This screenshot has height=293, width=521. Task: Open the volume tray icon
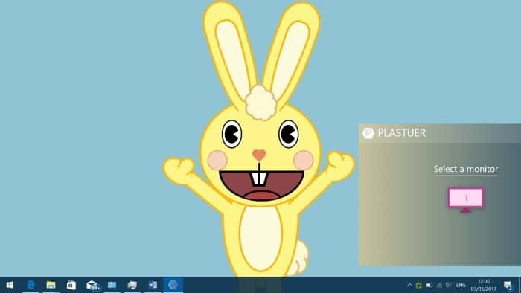click(x=448, y=285)
